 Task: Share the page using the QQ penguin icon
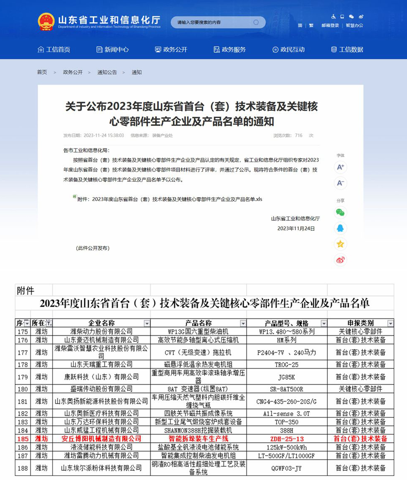point(340,228)
